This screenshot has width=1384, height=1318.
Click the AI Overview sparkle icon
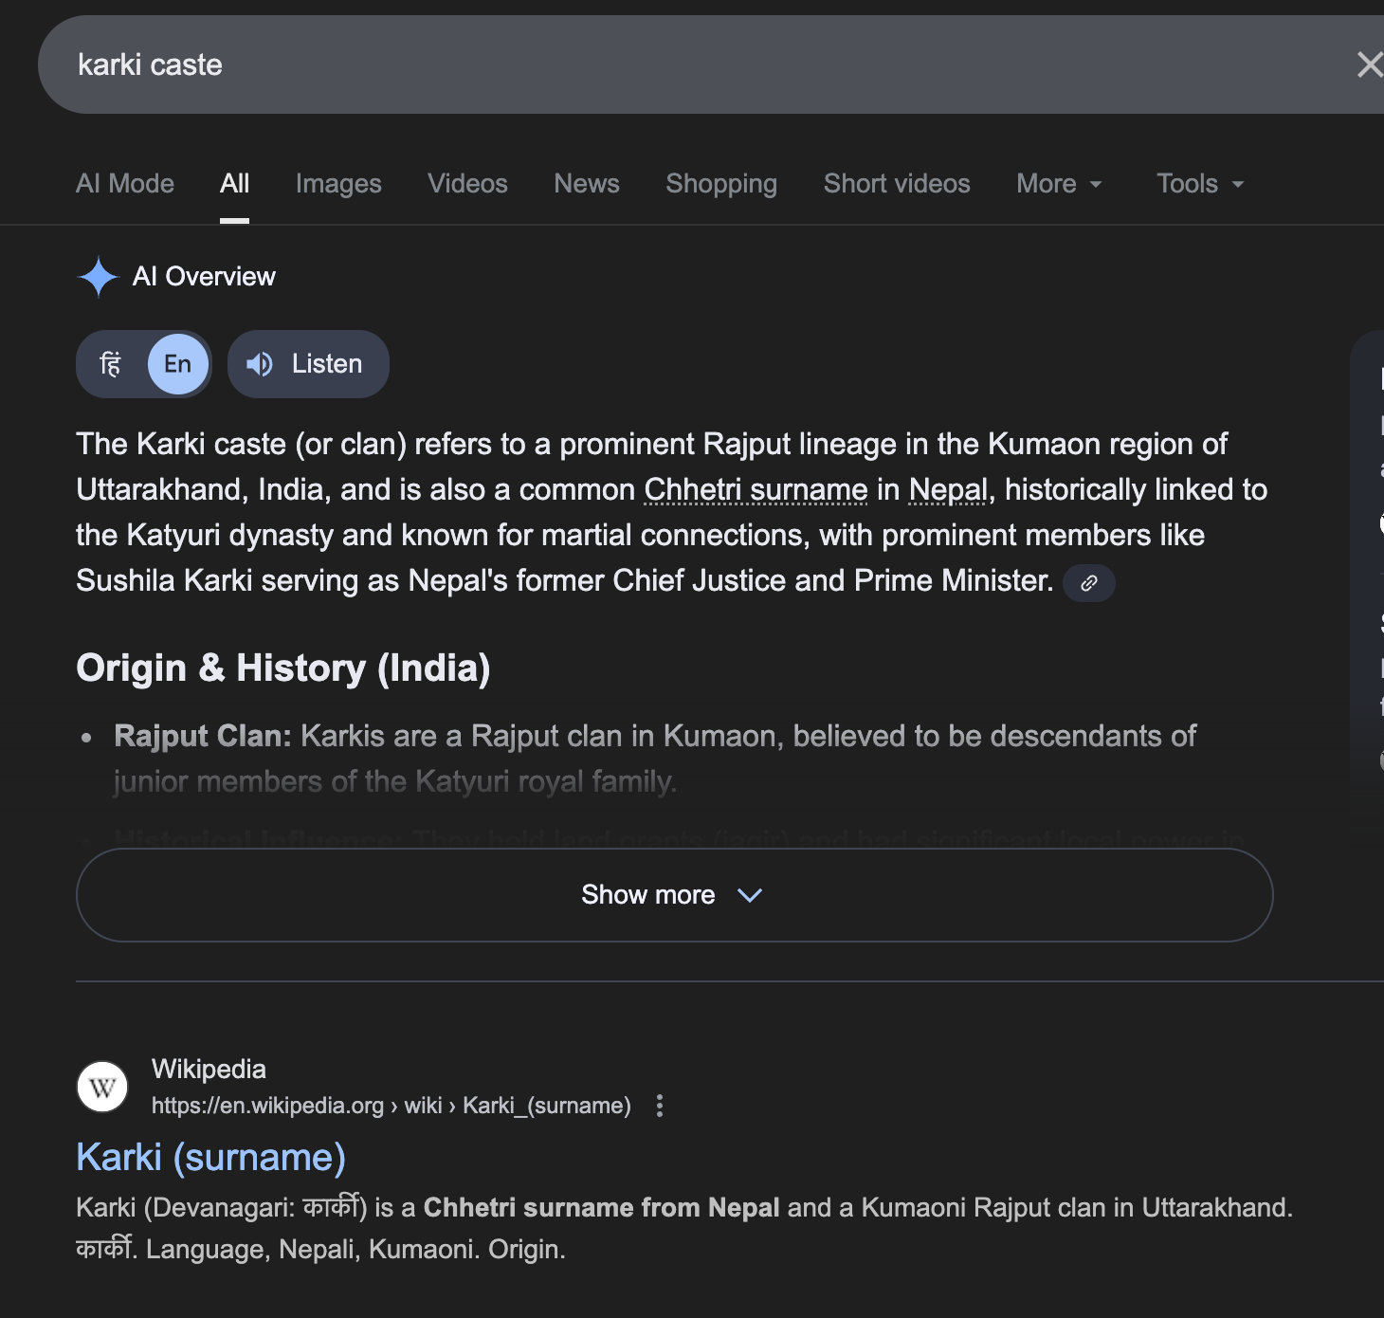(98, 277)
